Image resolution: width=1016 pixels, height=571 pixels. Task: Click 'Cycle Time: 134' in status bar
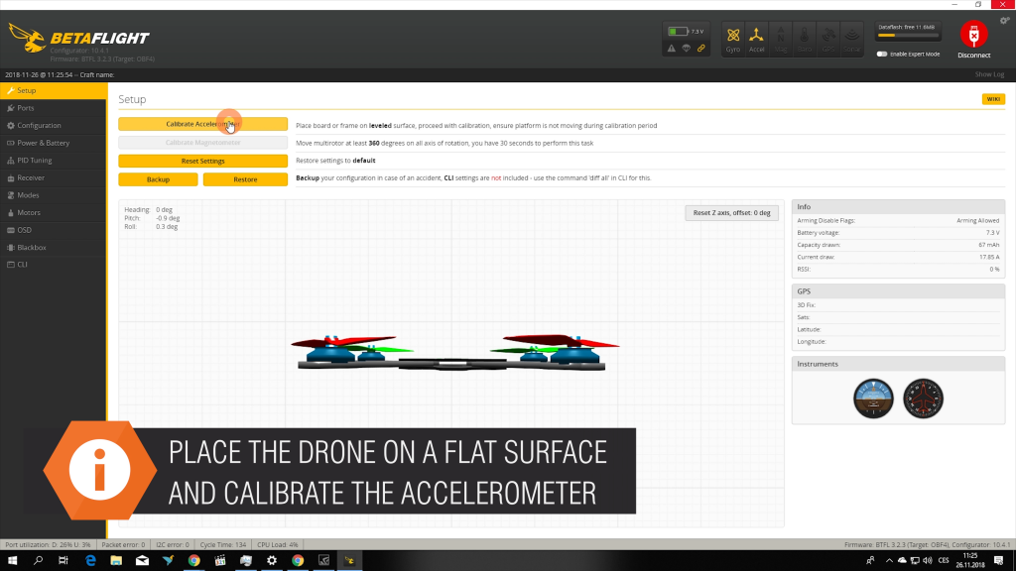[x=223, y=545]
